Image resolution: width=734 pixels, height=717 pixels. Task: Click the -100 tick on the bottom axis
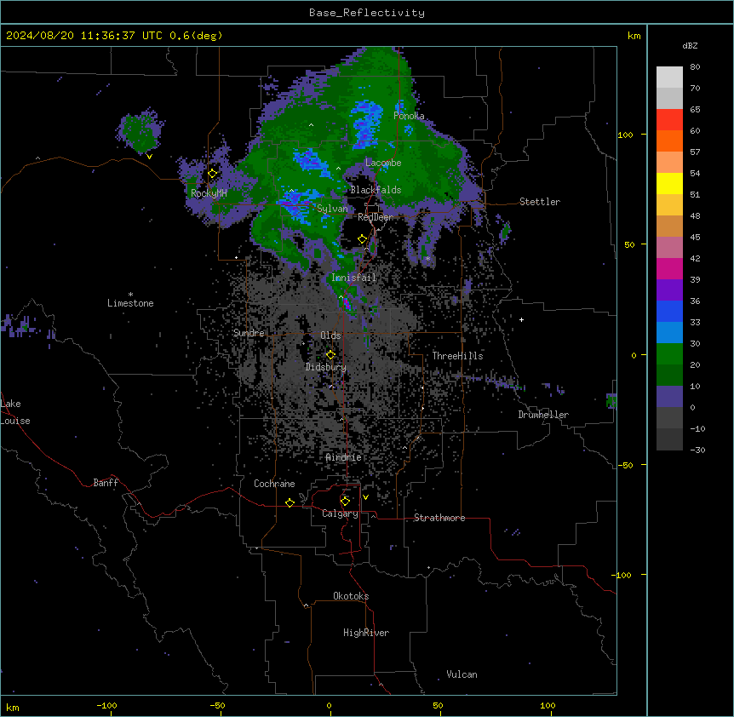point(106,705)
